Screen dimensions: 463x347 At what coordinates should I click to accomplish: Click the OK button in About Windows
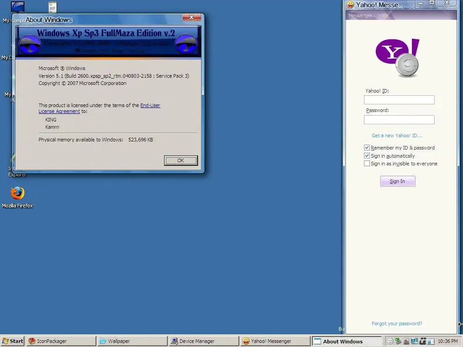click(x=181, y=160)
